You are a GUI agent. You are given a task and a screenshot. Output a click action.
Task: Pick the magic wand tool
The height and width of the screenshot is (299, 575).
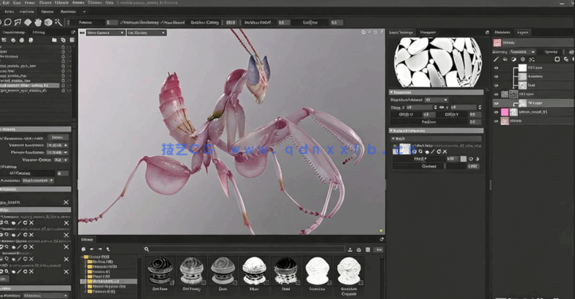click(x=58, y=23)
